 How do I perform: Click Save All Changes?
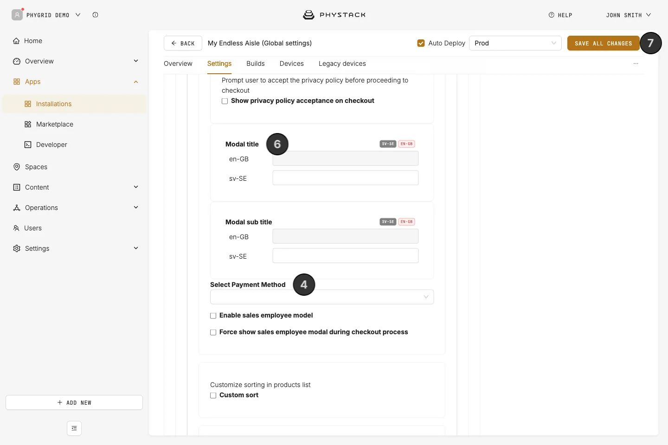coord(604,43)
